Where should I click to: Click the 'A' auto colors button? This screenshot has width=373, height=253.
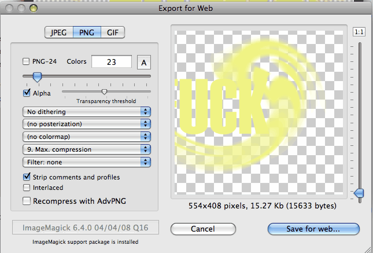click(x=144, y=63)
